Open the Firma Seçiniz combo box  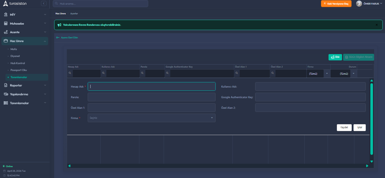(151, 118)
